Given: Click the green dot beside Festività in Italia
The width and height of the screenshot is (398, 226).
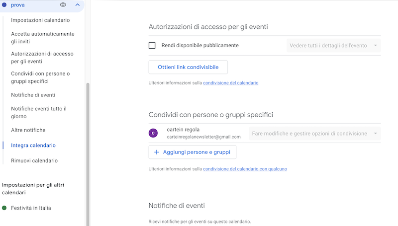Looking at the screenshot, I should pos(4,208).
